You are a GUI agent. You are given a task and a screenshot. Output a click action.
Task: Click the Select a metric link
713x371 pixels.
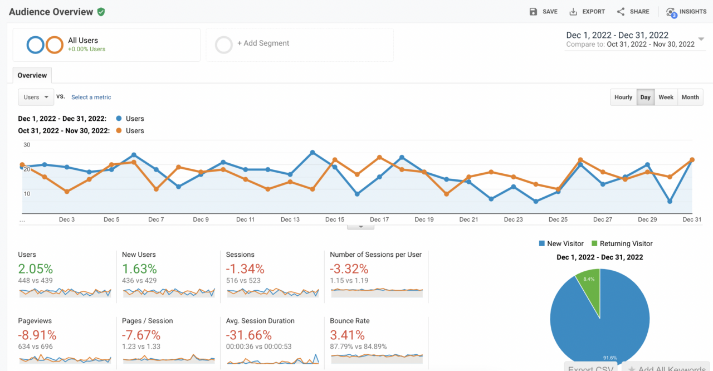(91, 97)
